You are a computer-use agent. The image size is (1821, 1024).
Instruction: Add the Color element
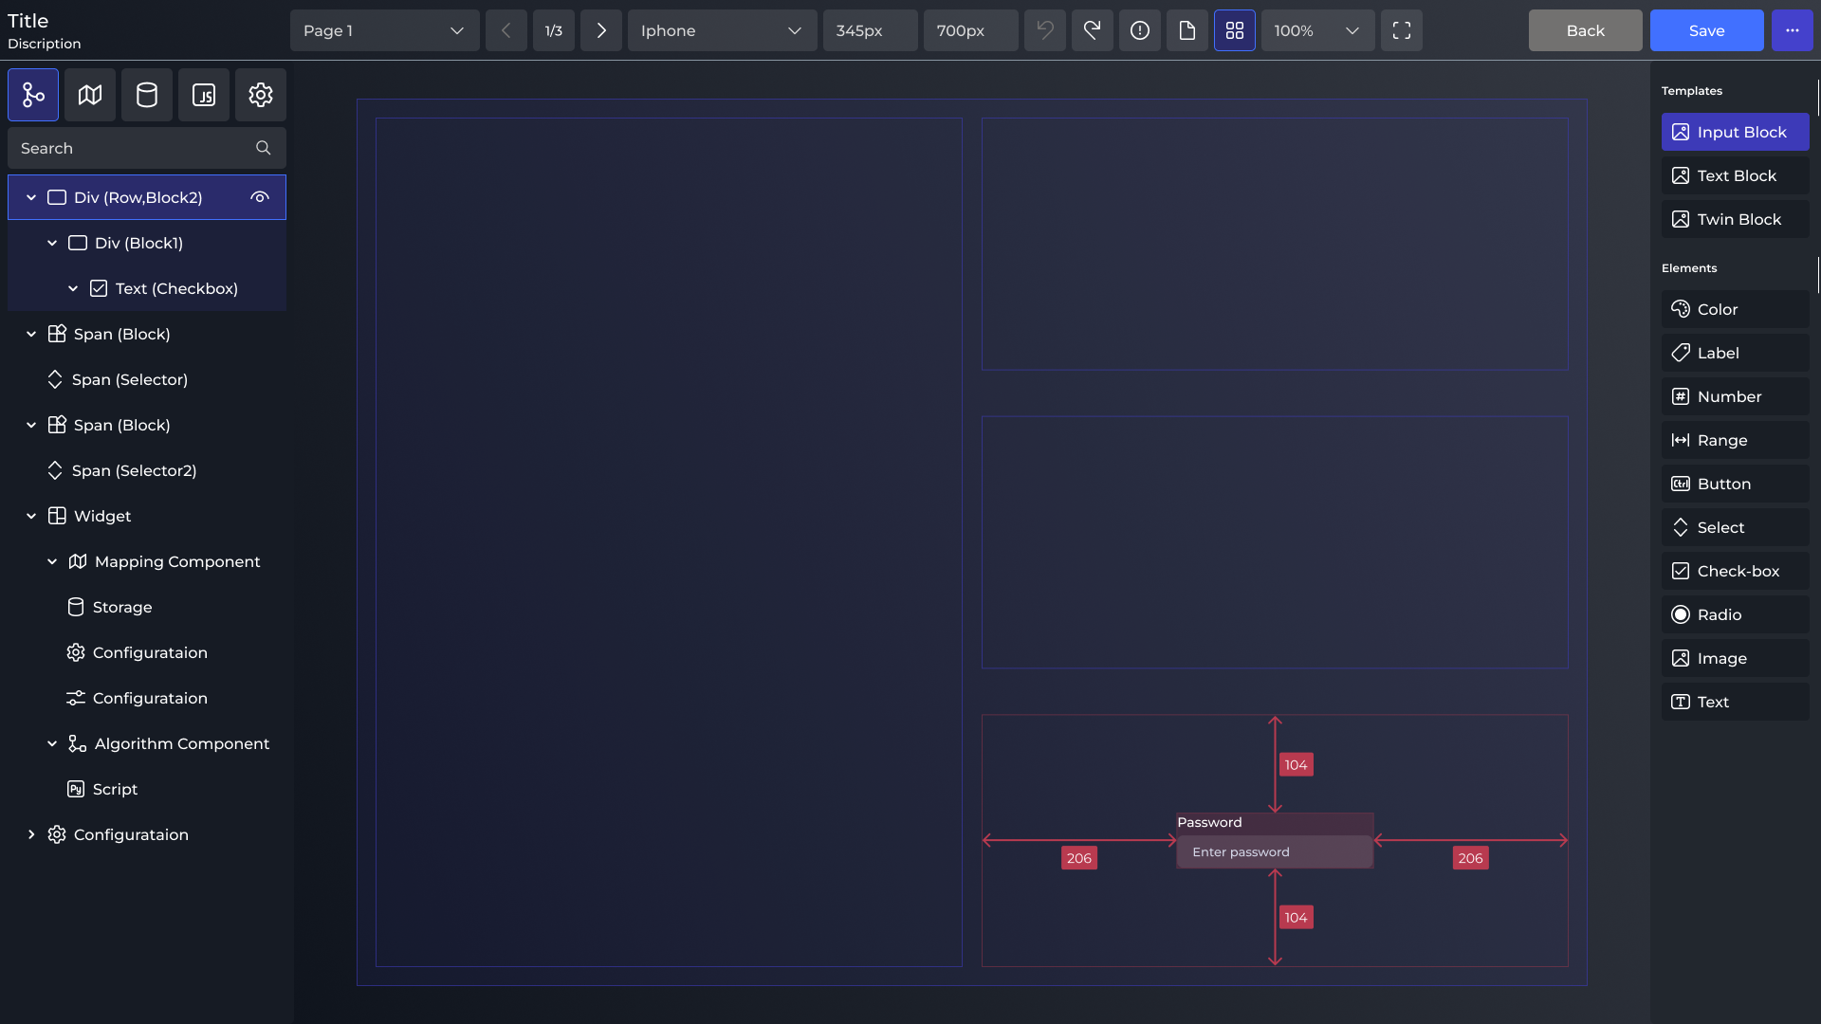1736,309
